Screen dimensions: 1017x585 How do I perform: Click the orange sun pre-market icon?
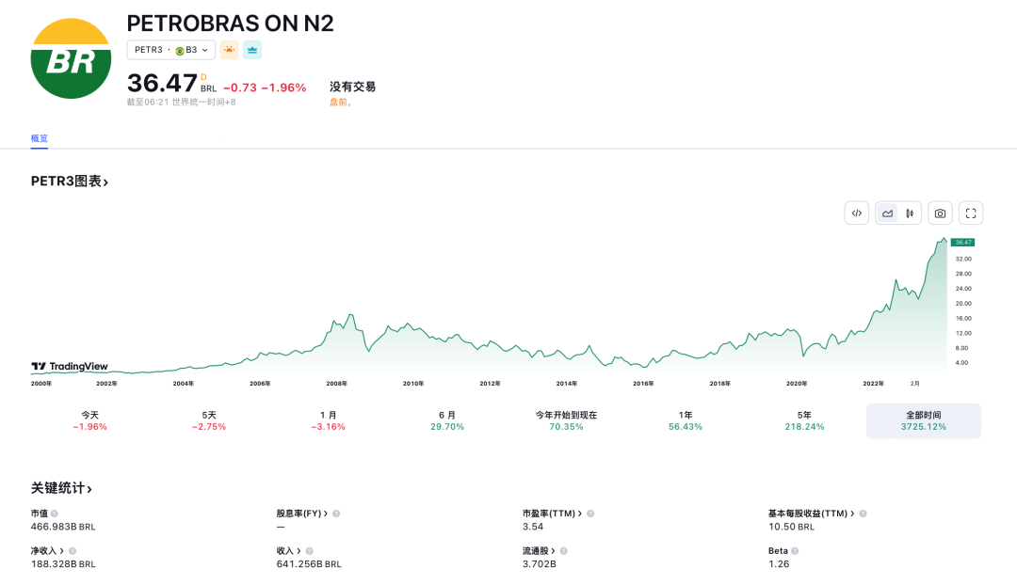coord(229,50)
